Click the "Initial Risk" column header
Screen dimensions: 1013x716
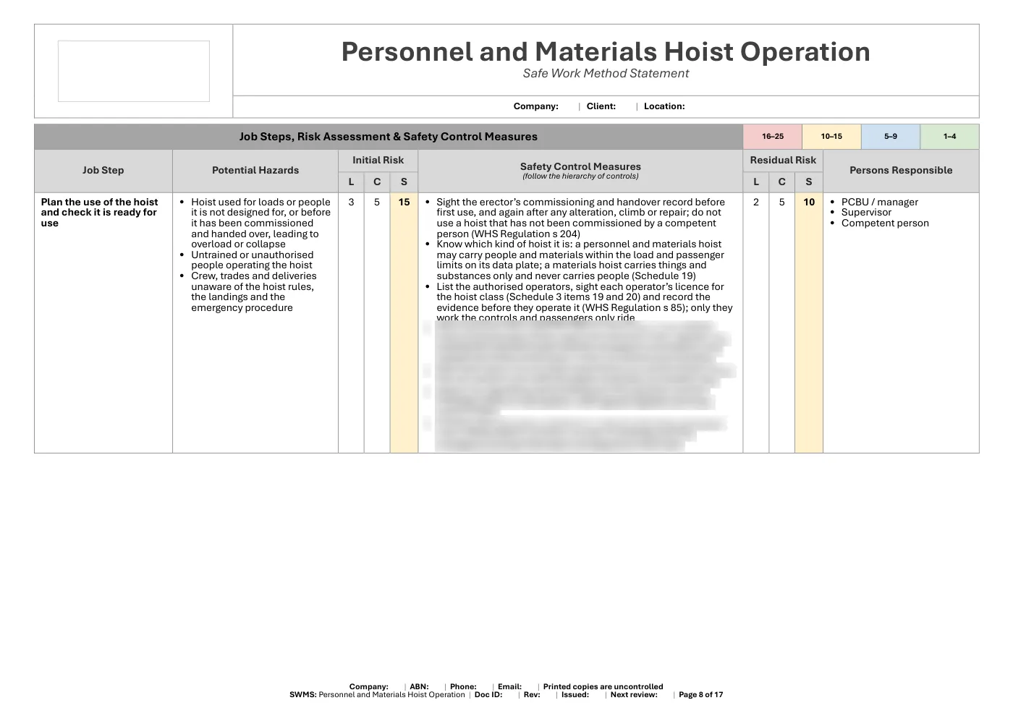click(378, 160)
